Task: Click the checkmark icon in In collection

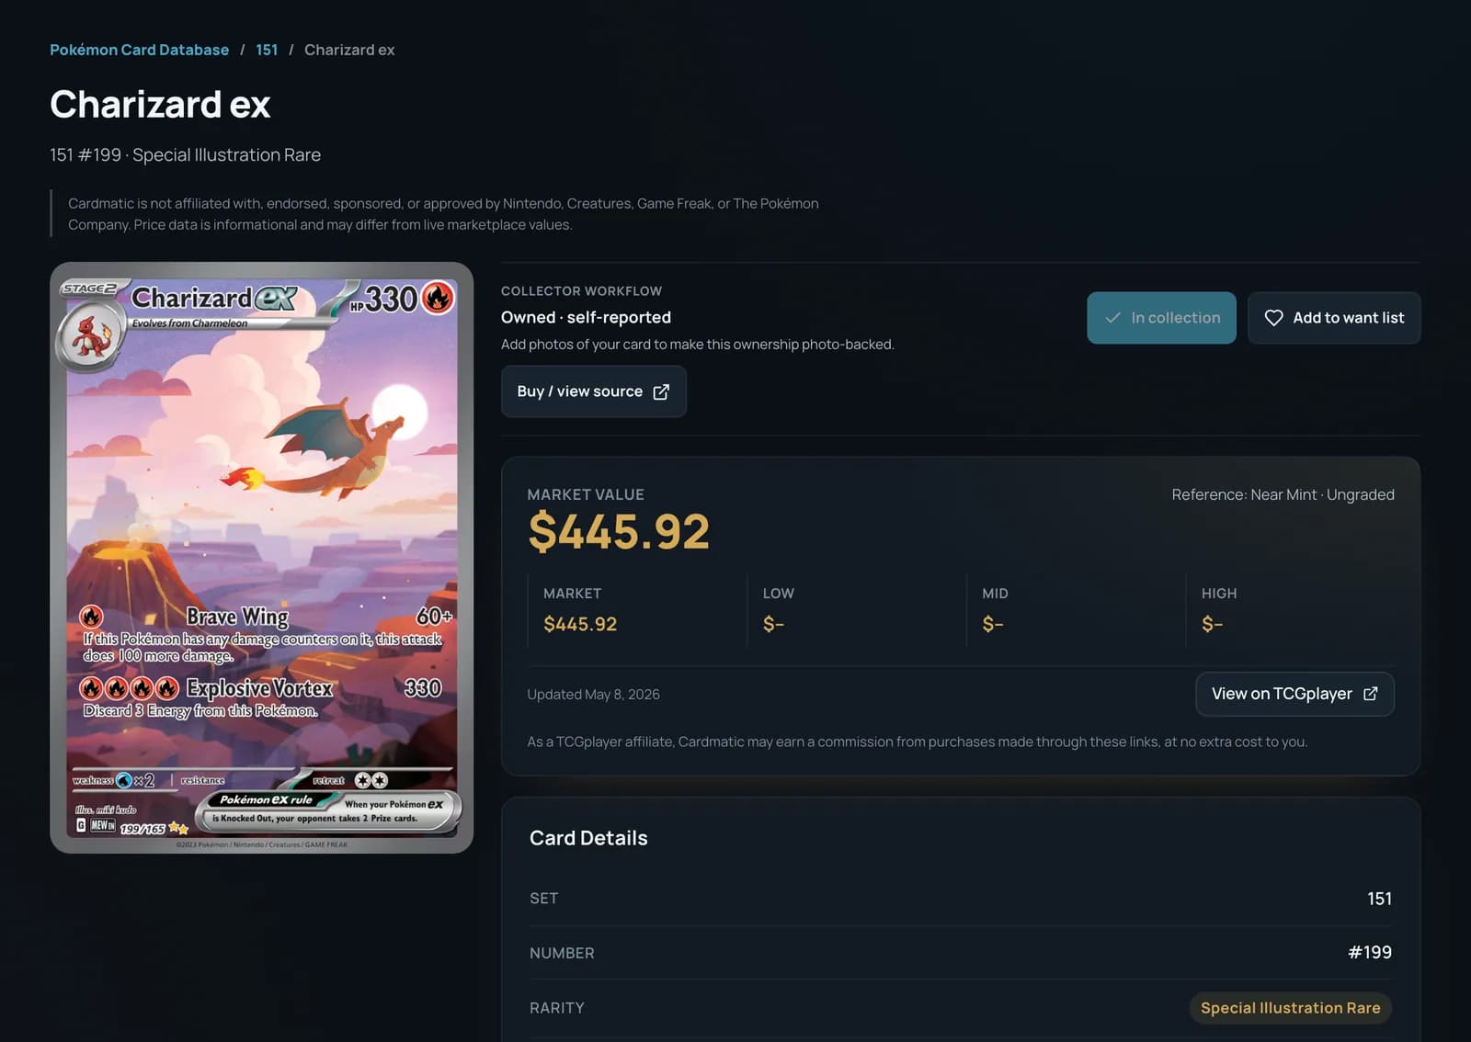Action: pos(1112,318)
